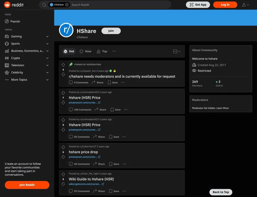Open more options on the 105-comment post
The width and height of the screenshot is (257, 197).
[126, 110]
